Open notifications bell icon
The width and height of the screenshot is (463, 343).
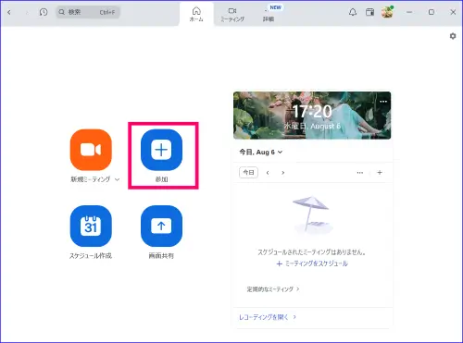pyautogui.click(x=353, y=12)
